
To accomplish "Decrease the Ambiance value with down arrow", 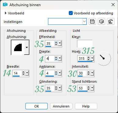I will pyautogui.click(x=56, y=74).
